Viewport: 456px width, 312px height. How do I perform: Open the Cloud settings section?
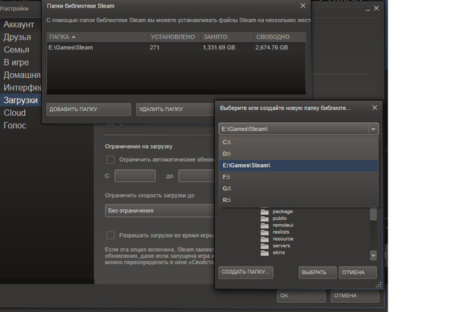click(x=14, y=112)
